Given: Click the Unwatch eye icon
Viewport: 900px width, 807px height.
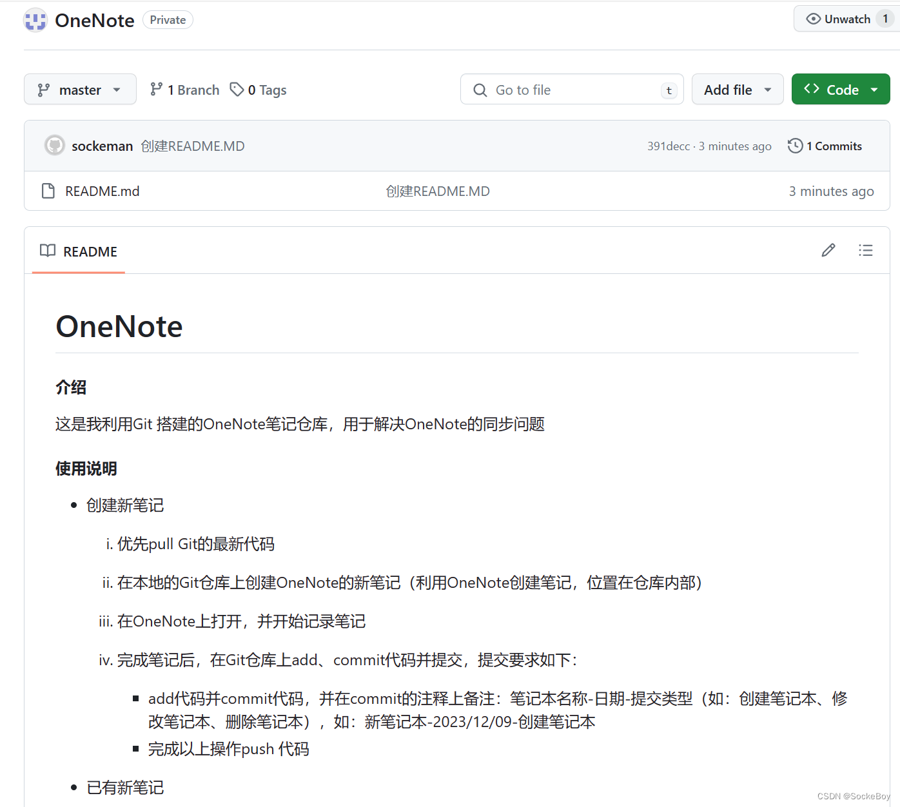Looking at the screenshot, I should (x=814, y=19).
